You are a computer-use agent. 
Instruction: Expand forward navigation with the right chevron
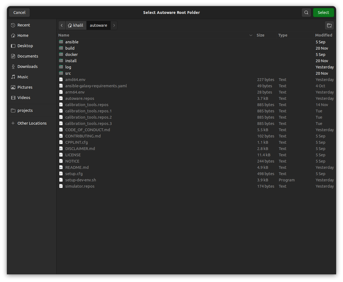114,25
